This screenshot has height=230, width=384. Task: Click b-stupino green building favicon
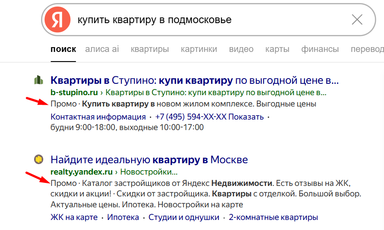click(x=38, y=80)
